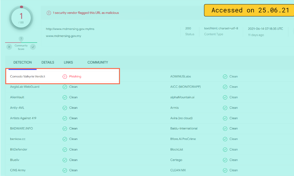This screenshot has height=176, width=294.
Task: Click the Clean check icon for BlockList
Action: pyautogui.click(x=225, y=150)
